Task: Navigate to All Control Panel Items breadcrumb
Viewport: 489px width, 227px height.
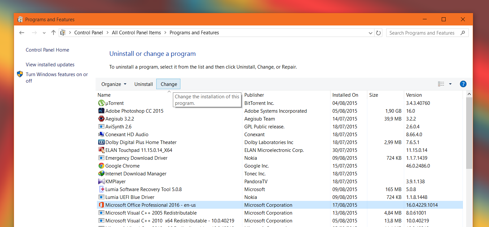Action: pos(136,33)
